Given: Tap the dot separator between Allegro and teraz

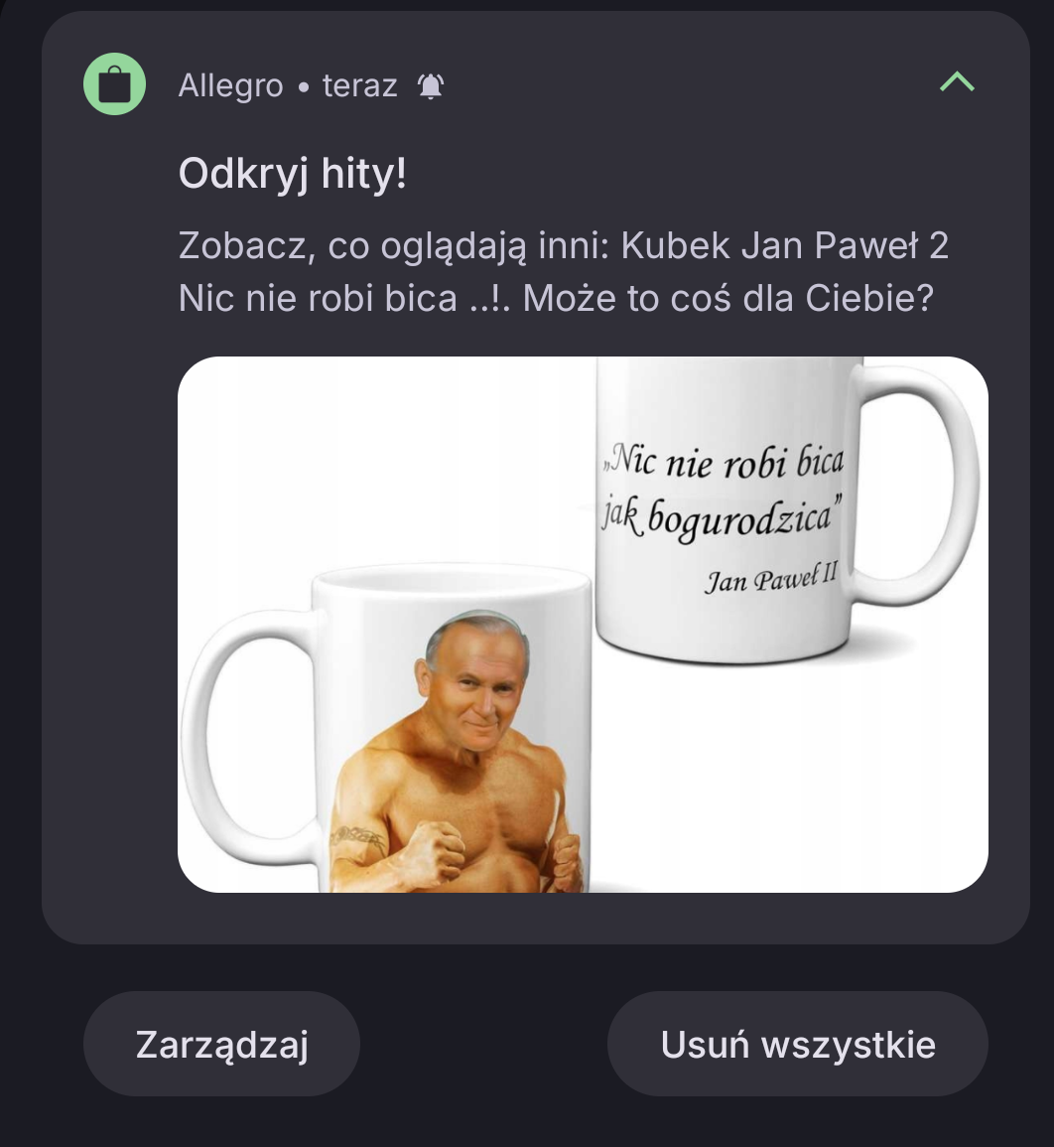Looking at the screenshot, I should pos(304,87).
